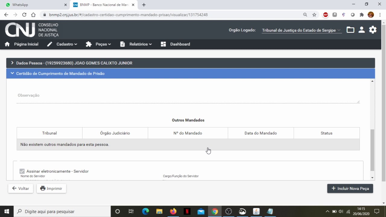This screenshot has width=386, height=217.
Task: Open the settings gear in CNJ header
Action: tap(373, 30)
